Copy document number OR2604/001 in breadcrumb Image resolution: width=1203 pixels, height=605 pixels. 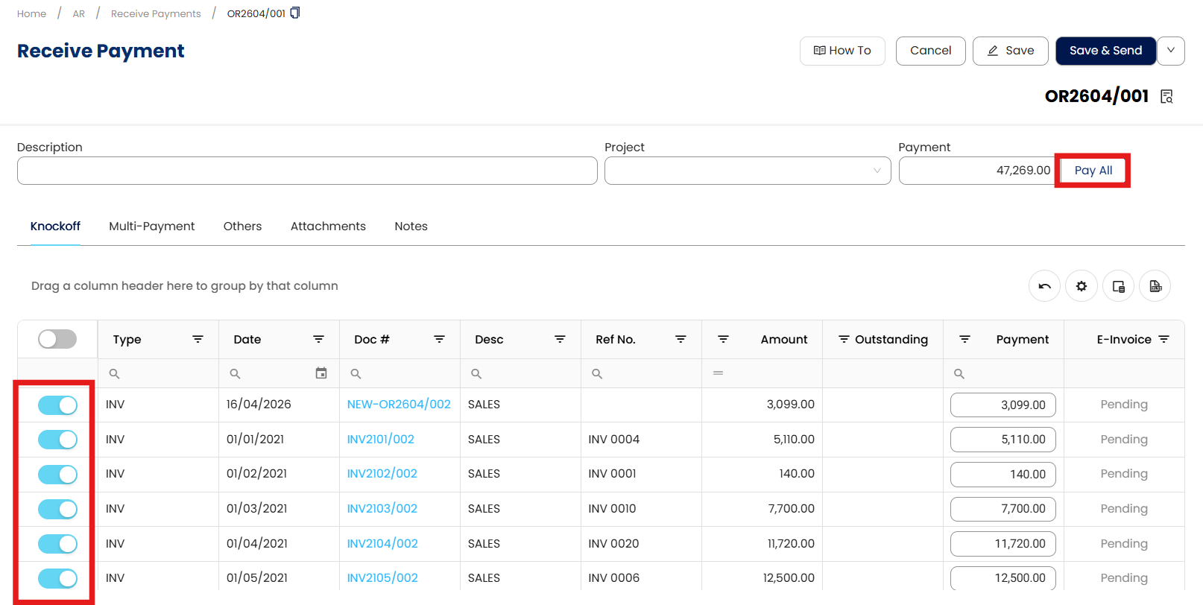(295, 13)
